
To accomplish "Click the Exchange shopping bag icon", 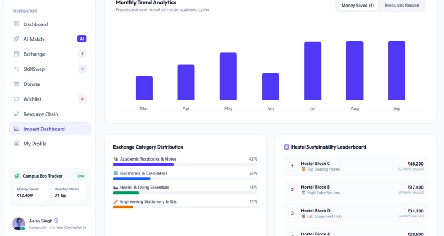I will click(17, 54).
